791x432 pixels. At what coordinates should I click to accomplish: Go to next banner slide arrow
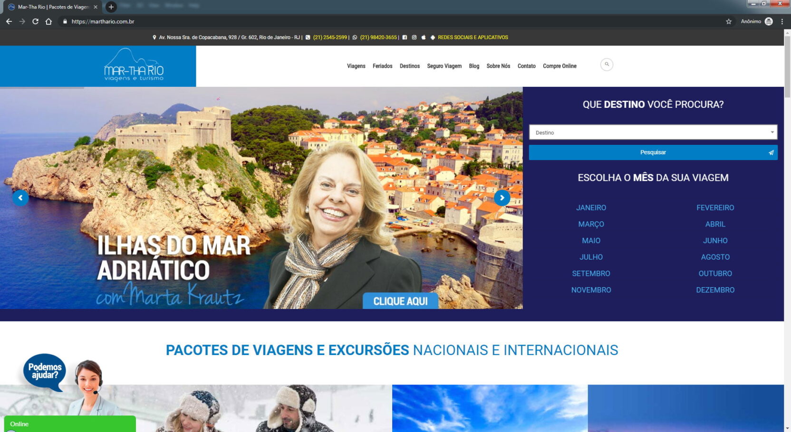pyautogui.click(x=502, y=198)
